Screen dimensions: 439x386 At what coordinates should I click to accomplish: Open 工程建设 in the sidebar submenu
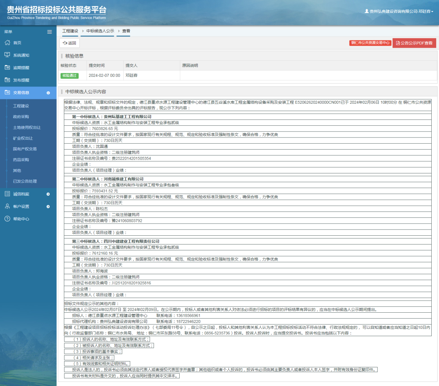pos(21,106)
